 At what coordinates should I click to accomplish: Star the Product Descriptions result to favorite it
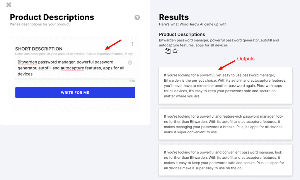[x=175, y=51]
